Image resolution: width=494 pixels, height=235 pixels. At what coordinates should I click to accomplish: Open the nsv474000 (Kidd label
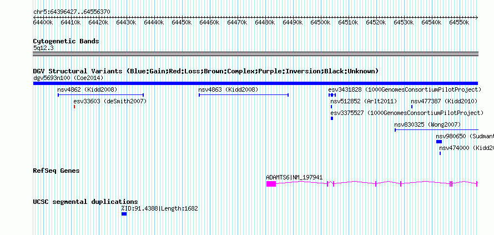[x=466, y=148]
